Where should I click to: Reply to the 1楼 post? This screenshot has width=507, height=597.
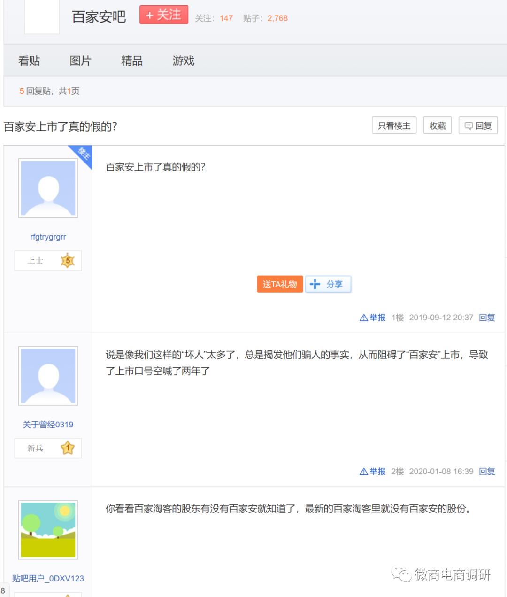(x=487, y=318)
